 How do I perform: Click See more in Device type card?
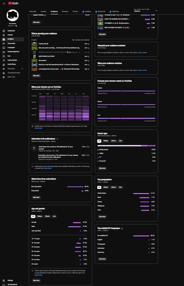tap(102, 168)
